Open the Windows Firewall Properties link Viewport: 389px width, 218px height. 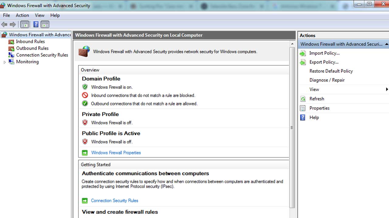[x=116, y=153]
